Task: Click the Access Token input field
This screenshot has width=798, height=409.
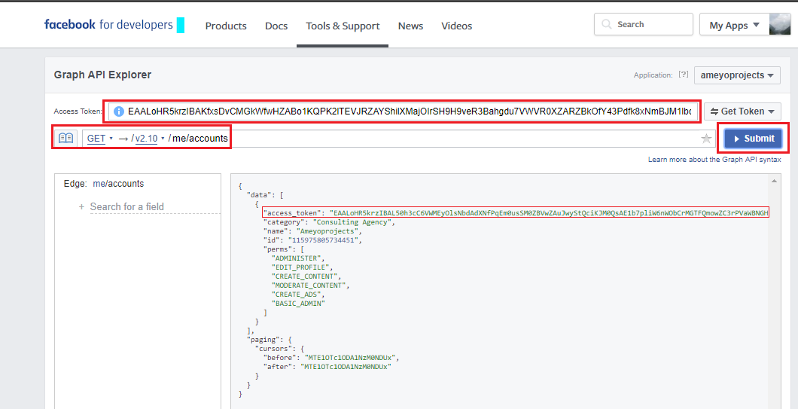Action: [x=403, y=111]
